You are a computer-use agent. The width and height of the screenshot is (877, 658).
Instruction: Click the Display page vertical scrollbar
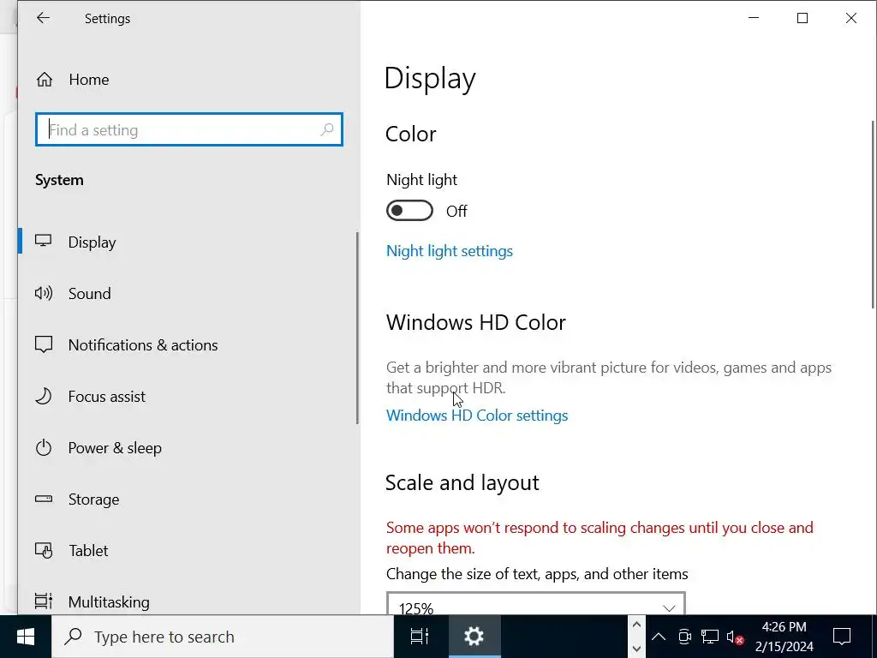[x=873, y=213]
